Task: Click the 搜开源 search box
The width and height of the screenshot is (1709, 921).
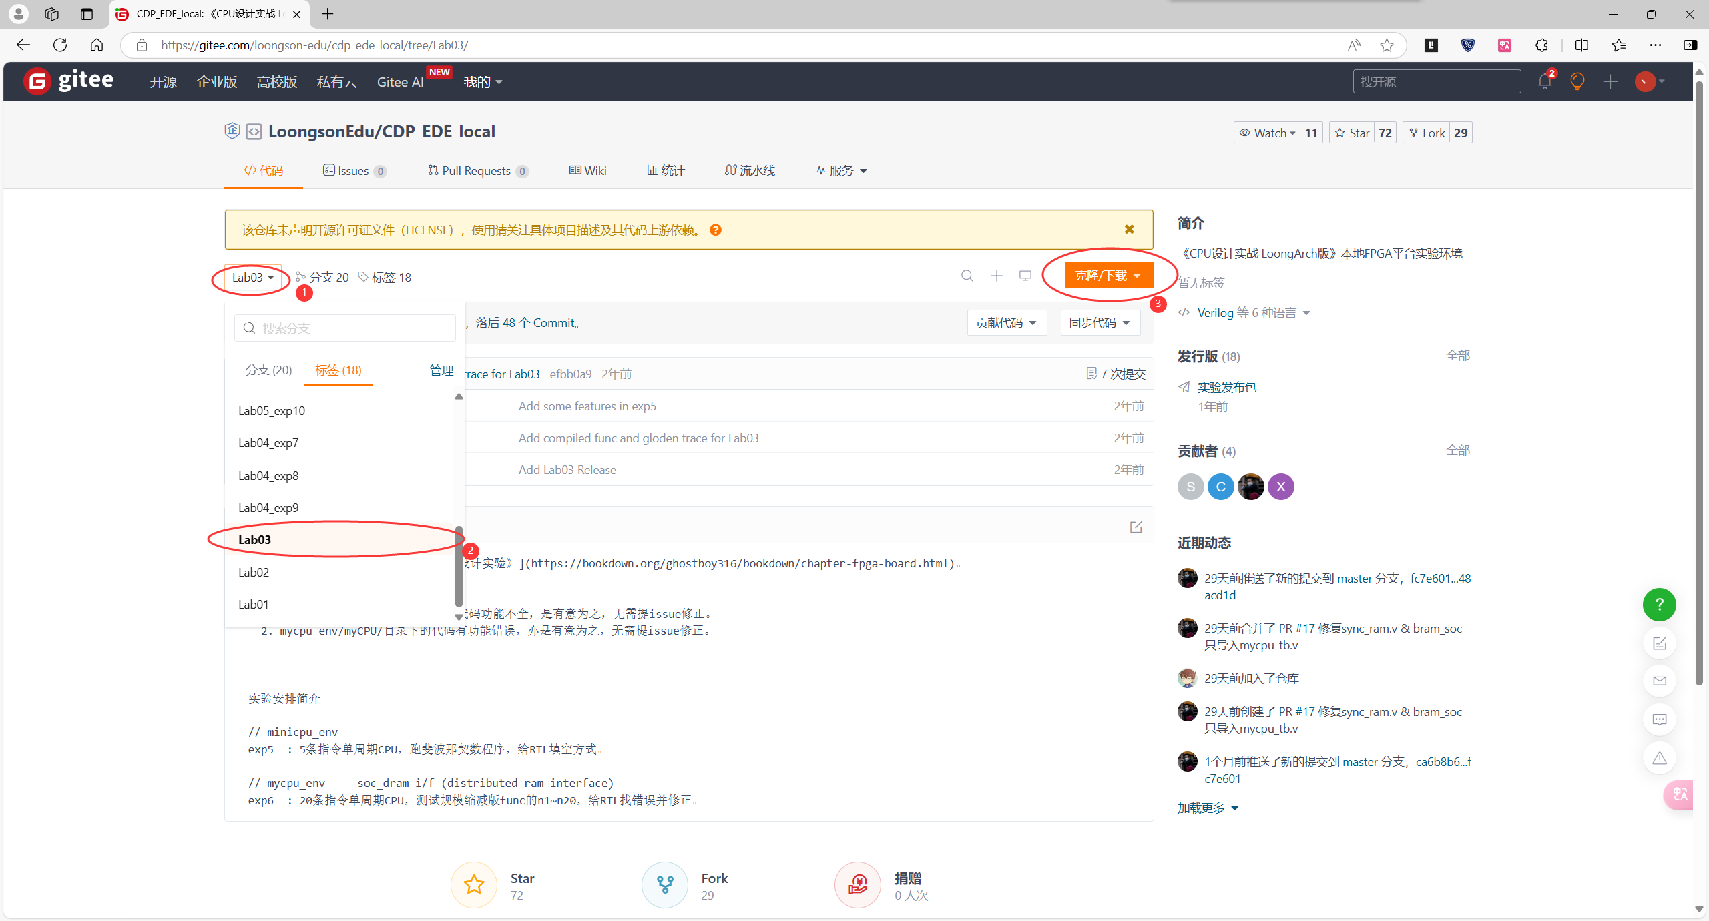Action: [x=1437, y=81]
